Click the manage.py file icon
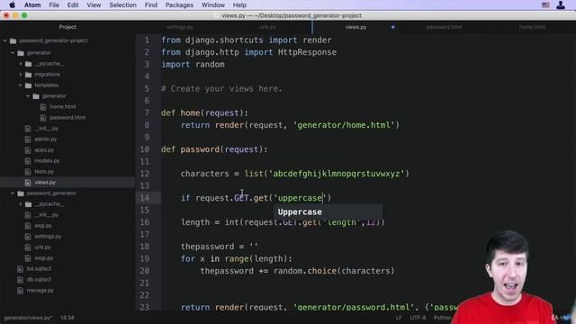This screenshot has height=324, width=576. coord(20,291)
